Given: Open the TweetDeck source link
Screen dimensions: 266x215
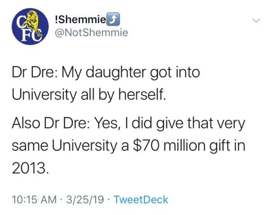Looking at the screenshot, I should pyautogui.click(x=141, y=199).
